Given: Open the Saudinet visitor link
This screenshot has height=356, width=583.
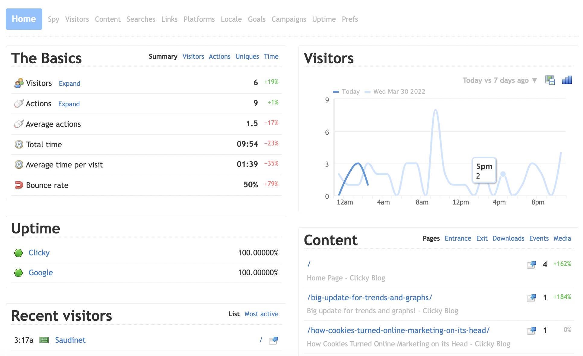Looking at the screenshot, I should click(x=70, y=340).
